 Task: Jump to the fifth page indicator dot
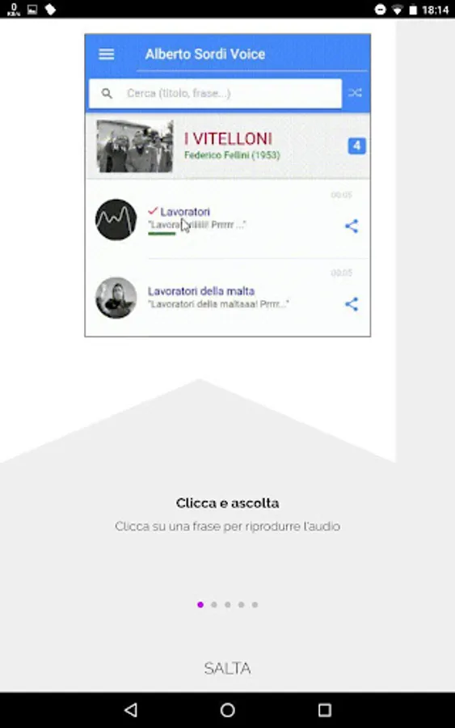pyautogui.click(x=255, y=604)
